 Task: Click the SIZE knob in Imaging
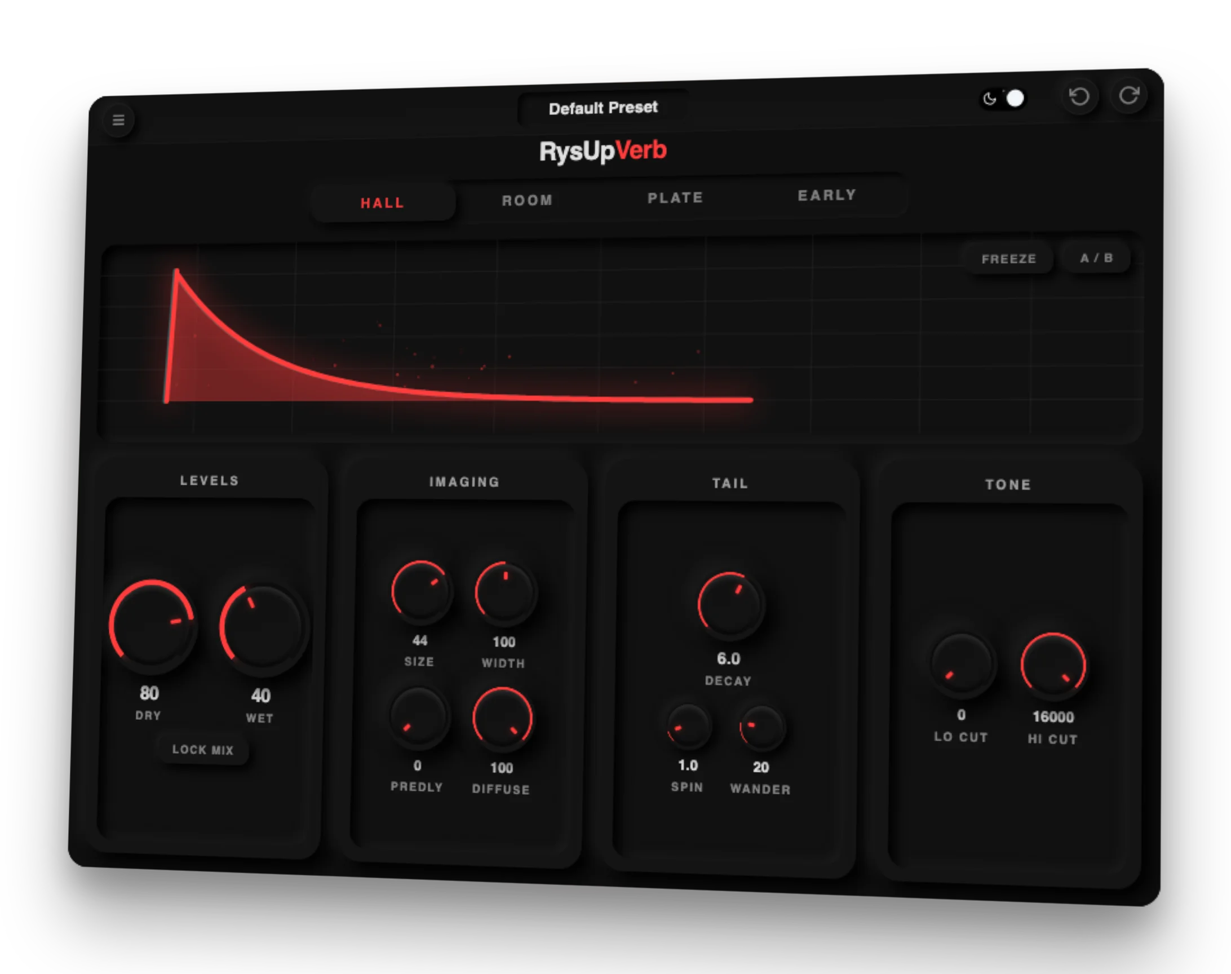421,592
